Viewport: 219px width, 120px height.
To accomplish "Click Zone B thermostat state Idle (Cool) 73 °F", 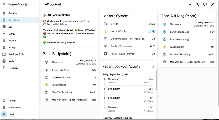I will coord(88,61).
